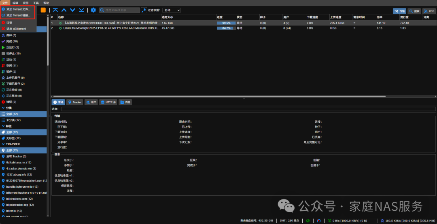This screenshot has height=224, width=437.
Task: Click the move up queue arrow
Action: tap(64, 10)
